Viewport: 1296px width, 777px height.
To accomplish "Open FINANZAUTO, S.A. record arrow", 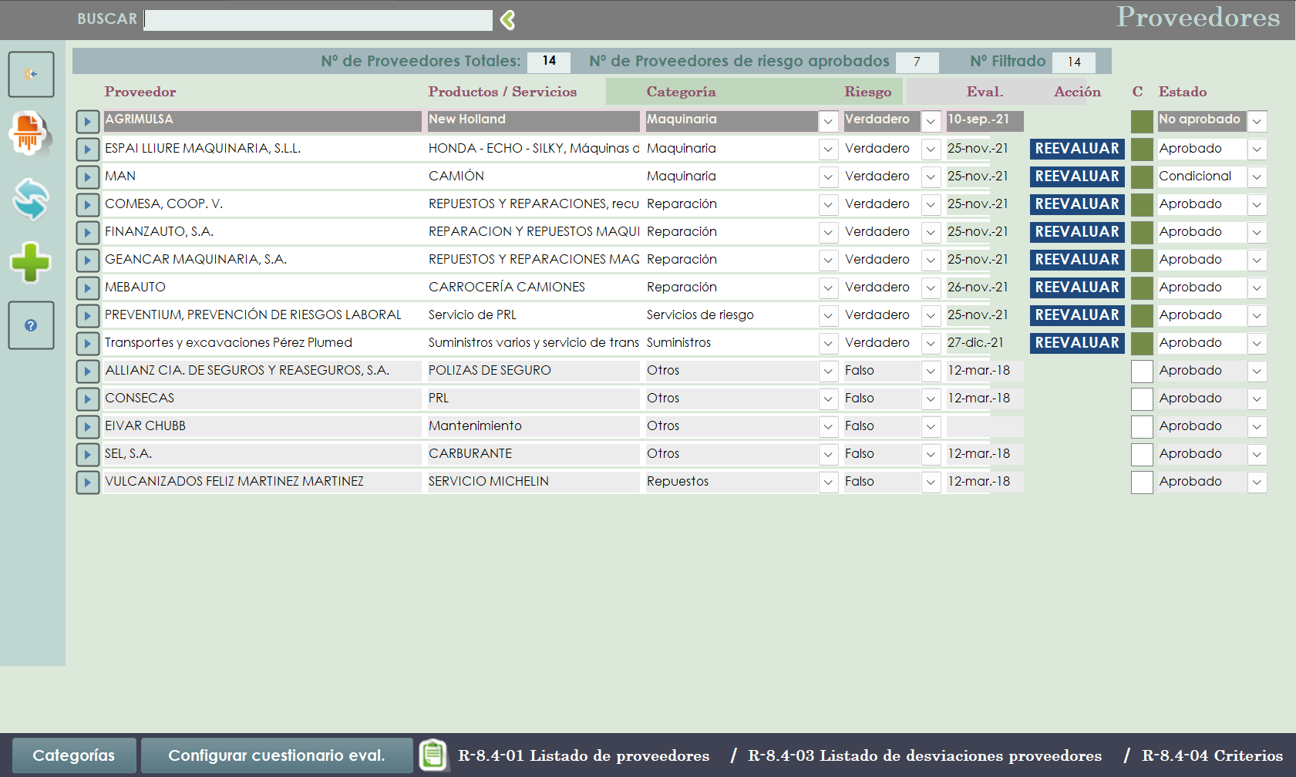I will (x=87, y=232).
